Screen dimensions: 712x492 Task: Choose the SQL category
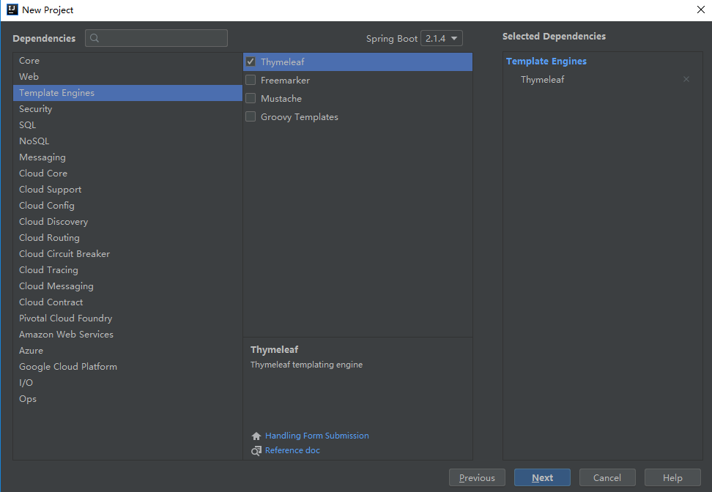coord(127,124)
